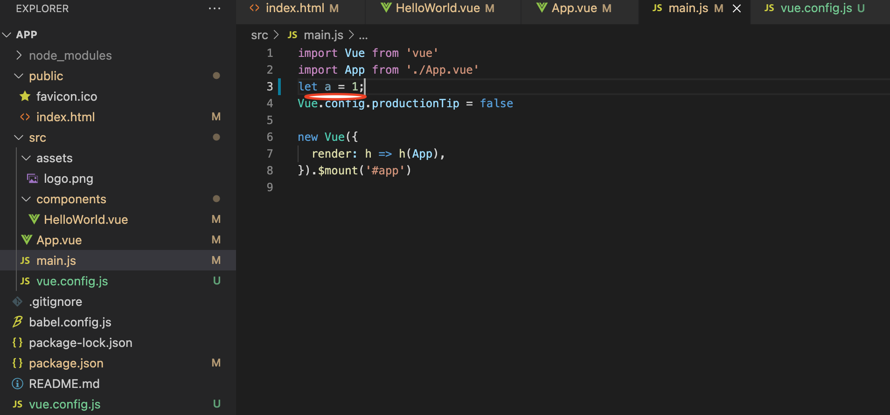Click src in the breadcrumb
The image size is (890, 415).
(259, 35)
